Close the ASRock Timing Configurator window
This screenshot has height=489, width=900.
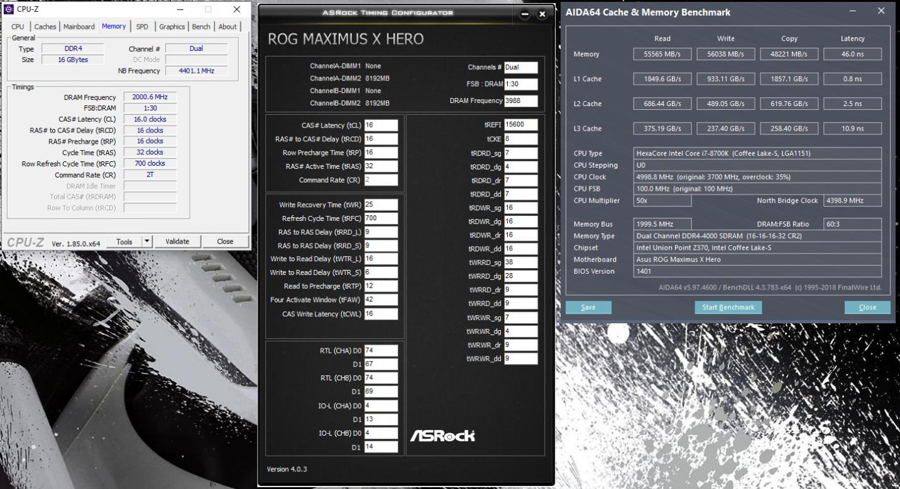(x=542, y=14)
